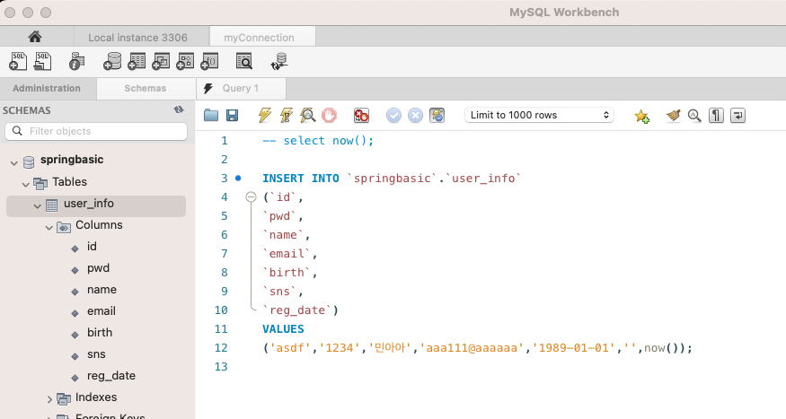The image size is (786, 419).
Task: Click the `user_info` identifier on line 3
Action: 484,179
